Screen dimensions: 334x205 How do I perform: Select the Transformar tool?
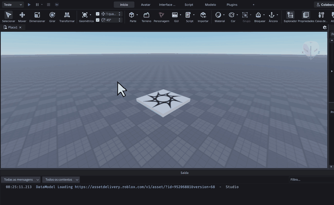tap(67, 17)
